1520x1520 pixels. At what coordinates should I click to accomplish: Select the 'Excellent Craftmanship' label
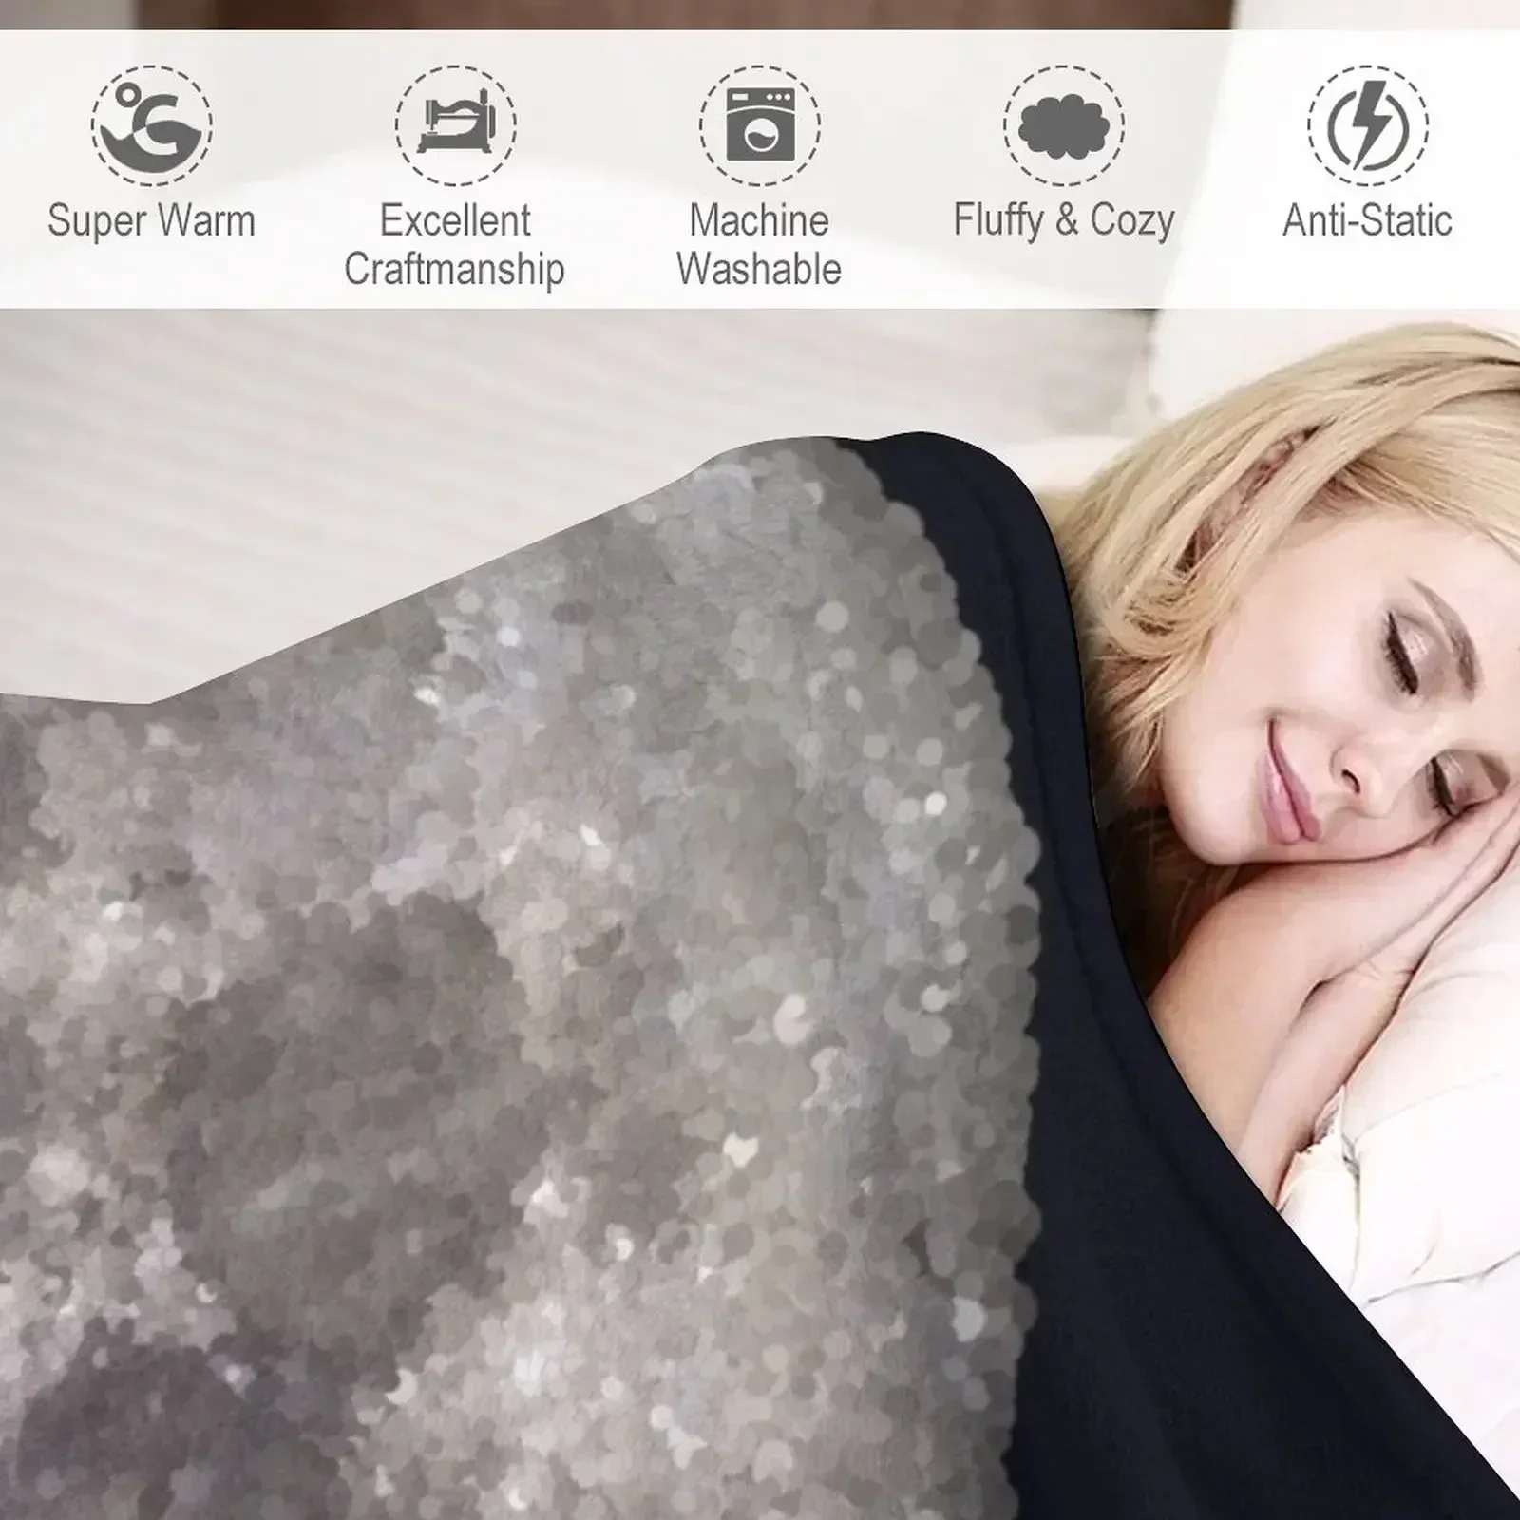455,245
